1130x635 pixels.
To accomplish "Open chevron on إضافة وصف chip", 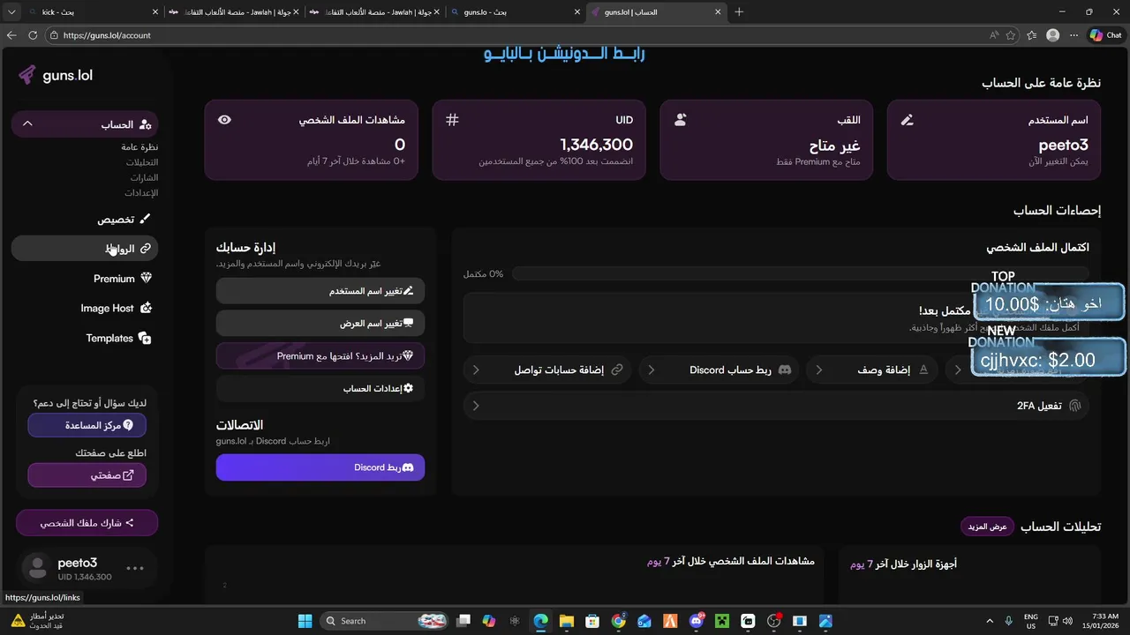I will pos(818,370).
